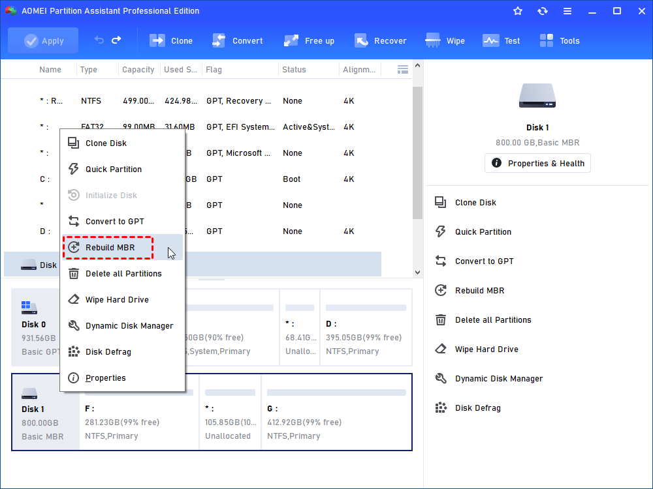The image size is (653, 489).
Task: Open the Recover toolbar option
Action: (x=380, y=40)
